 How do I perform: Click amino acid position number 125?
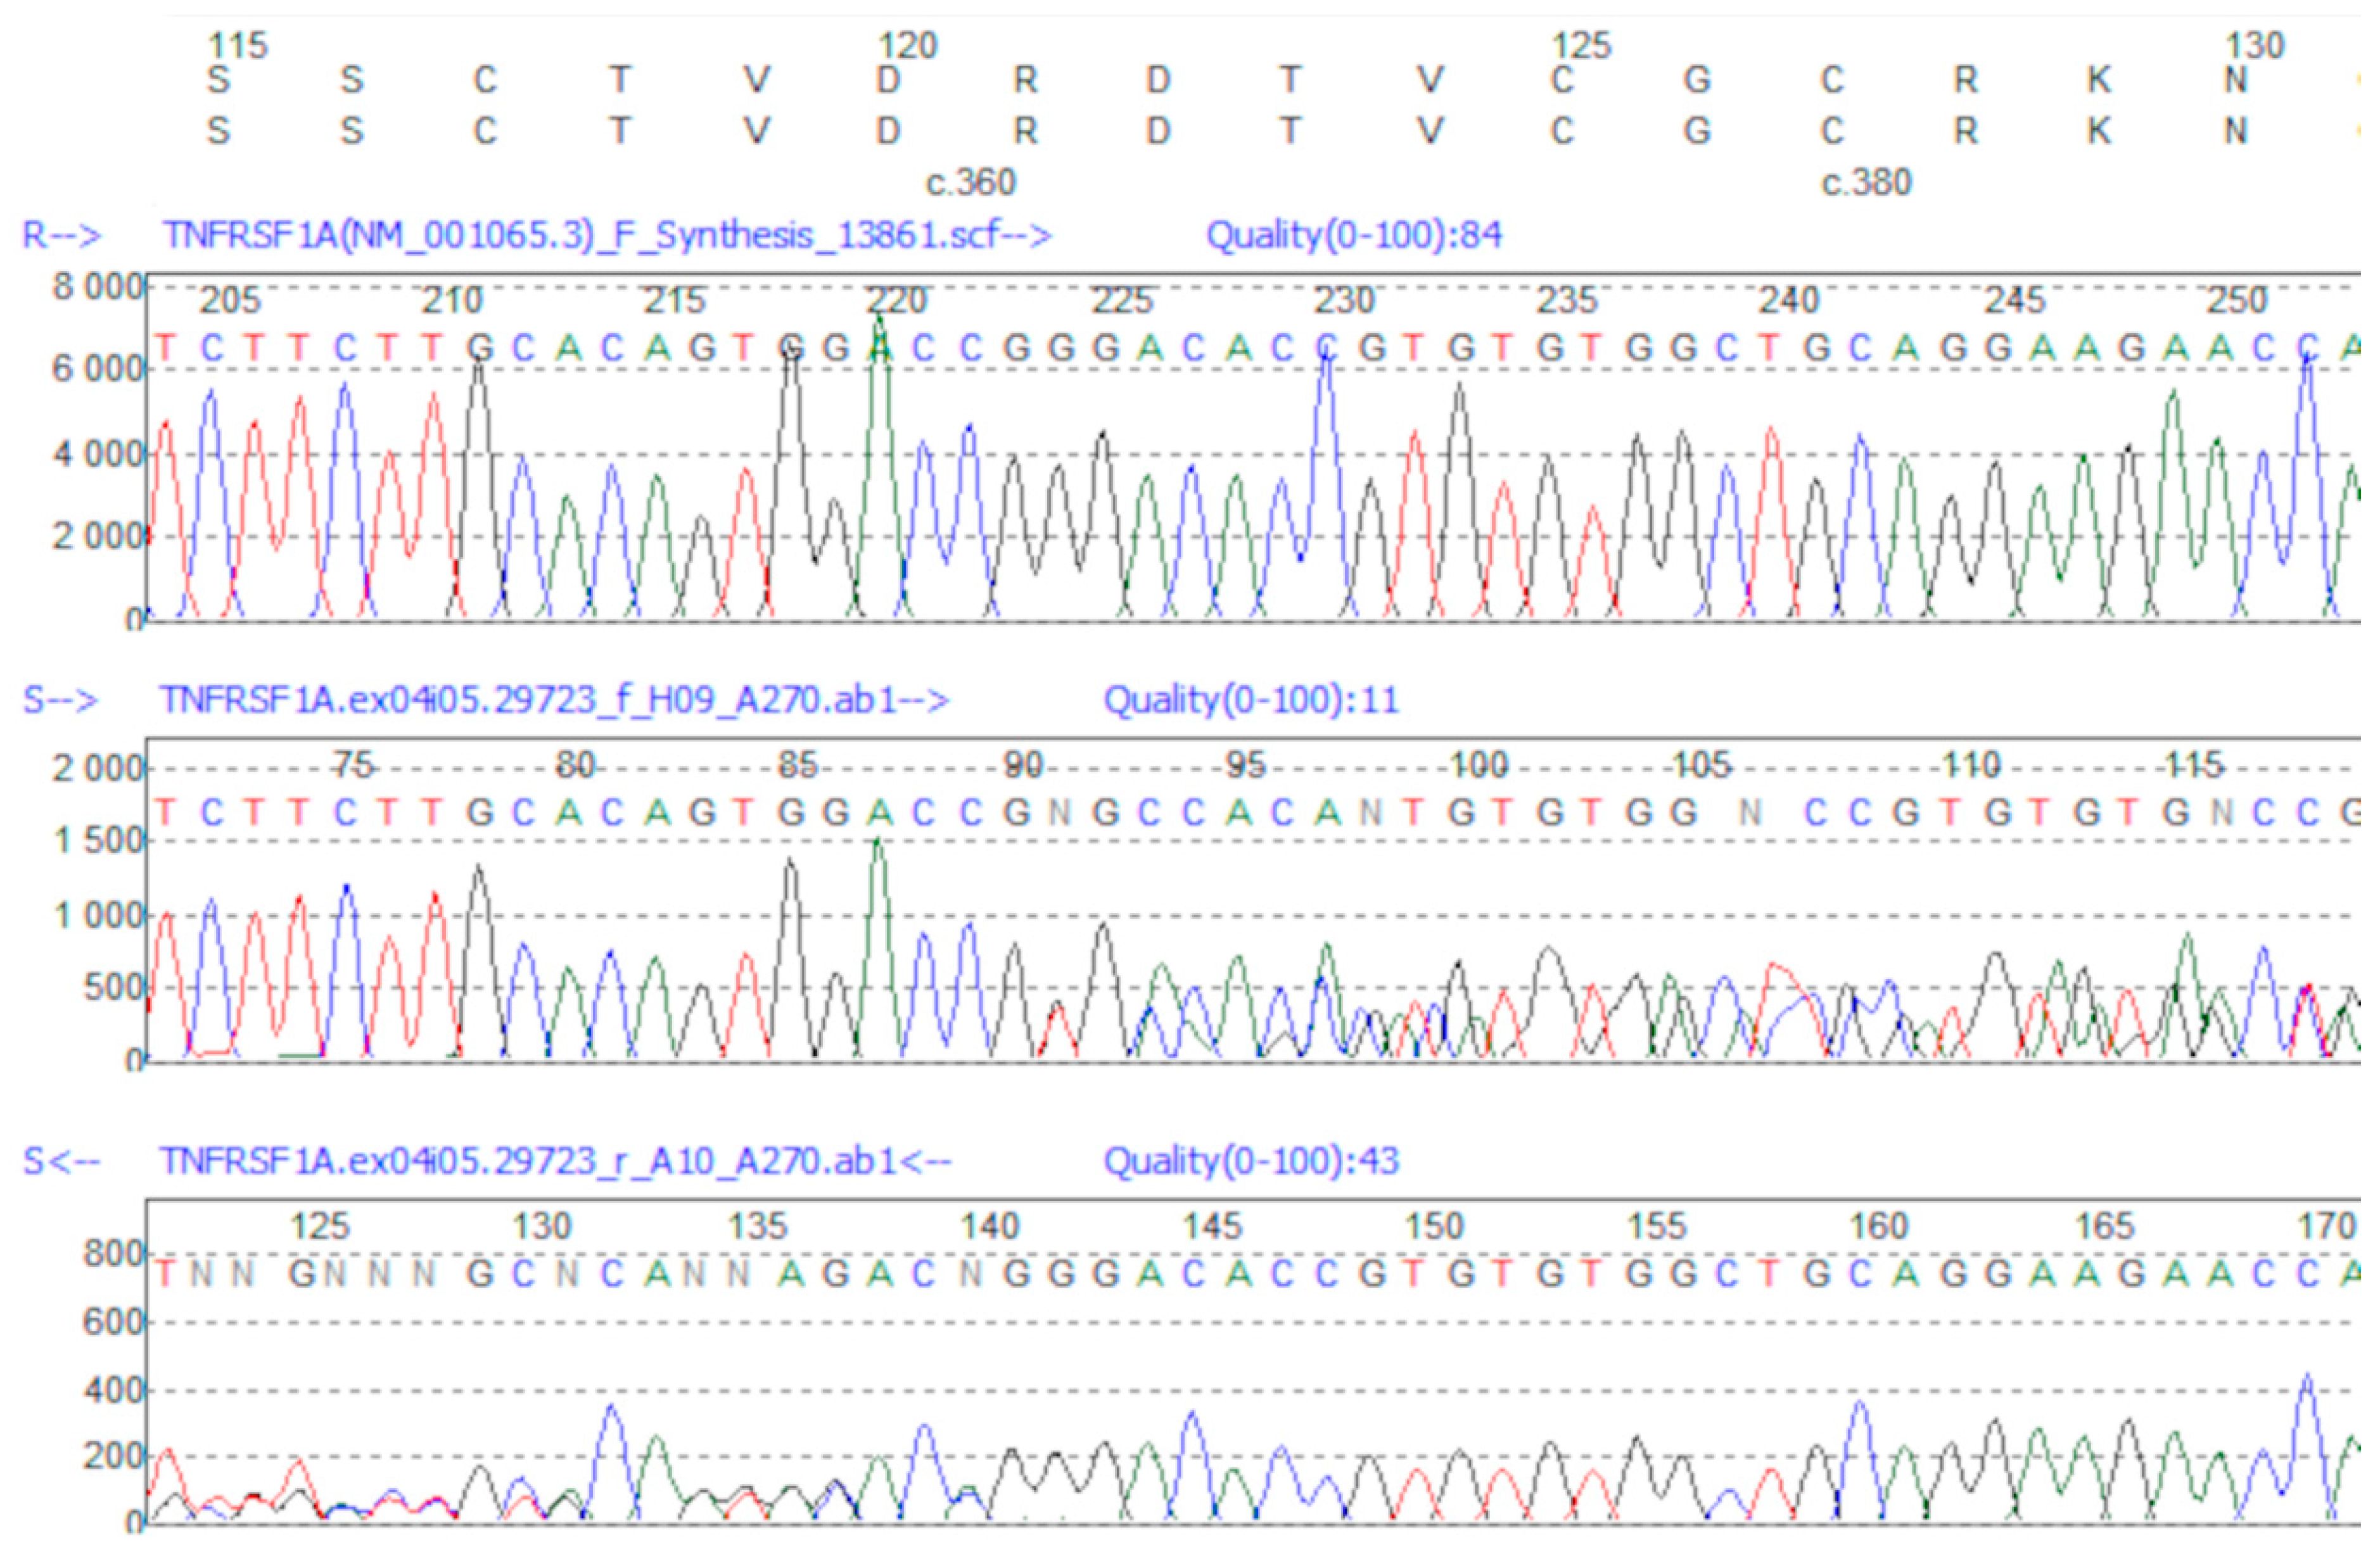(1581, 46)
